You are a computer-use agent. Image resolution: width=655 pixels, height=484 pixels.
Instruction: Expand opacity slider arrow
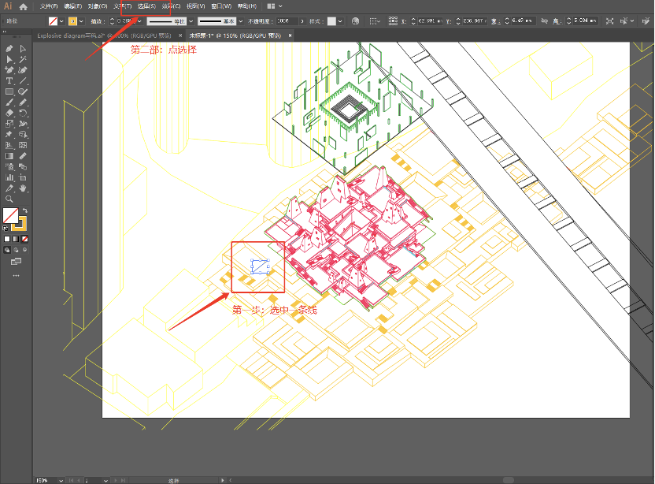point(302,21)
